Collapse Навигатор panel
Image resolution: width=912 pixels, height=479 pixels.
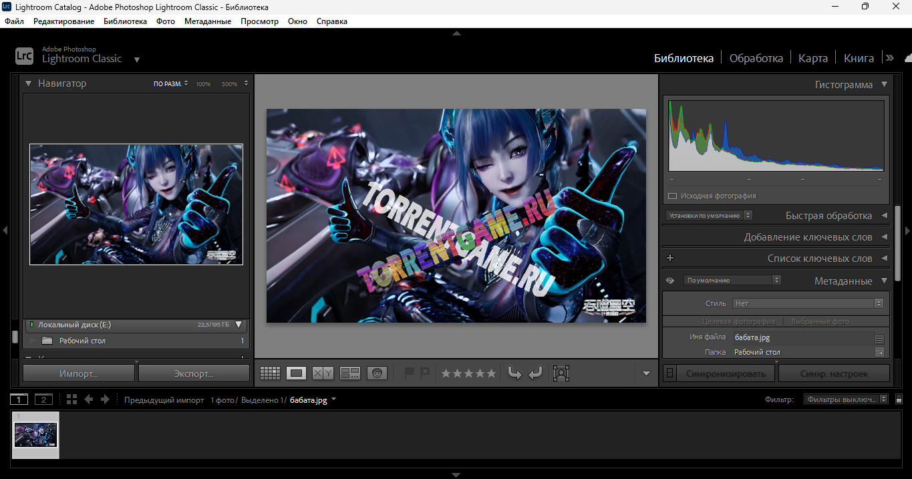point(29,84)
